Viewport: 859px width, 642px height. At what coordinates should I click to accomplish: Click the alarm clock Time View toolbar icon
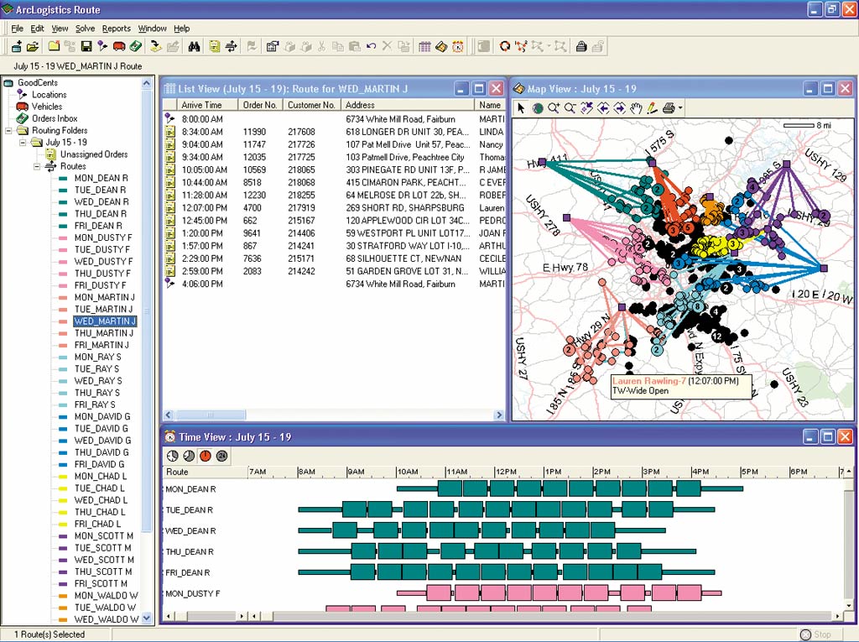tap(458, 47)
